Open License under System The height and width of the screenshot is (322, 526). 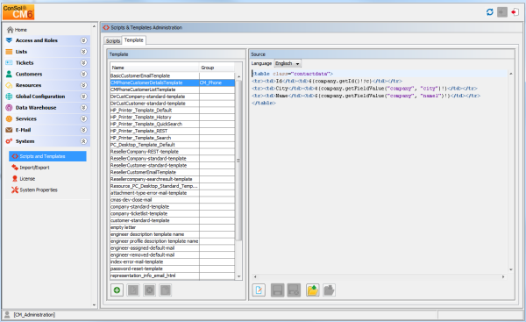pyautogui.click(x=27, y=179)
